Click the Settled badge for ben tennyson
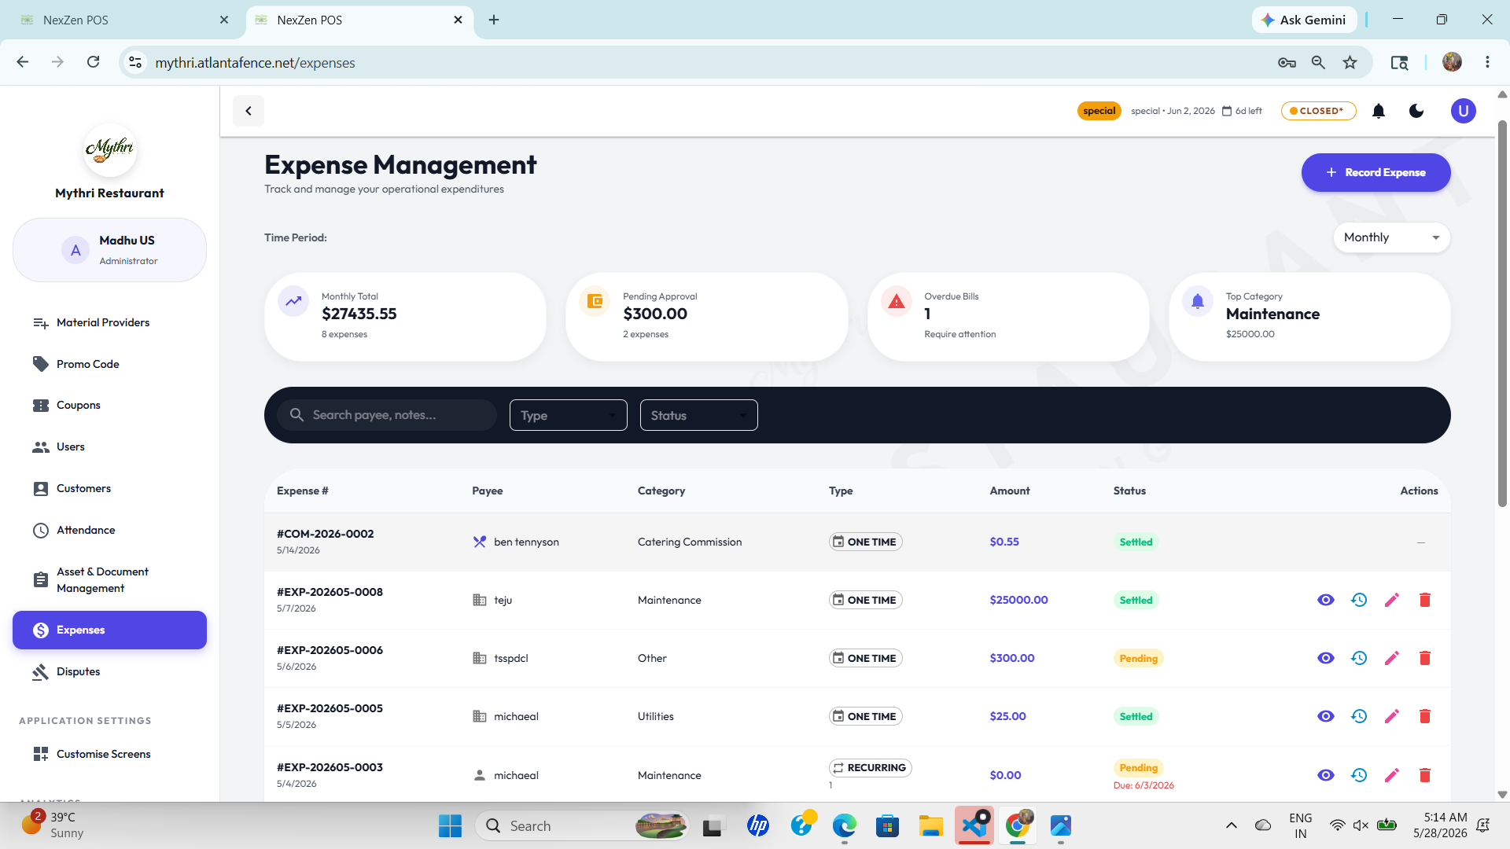 click(1136, 542)
